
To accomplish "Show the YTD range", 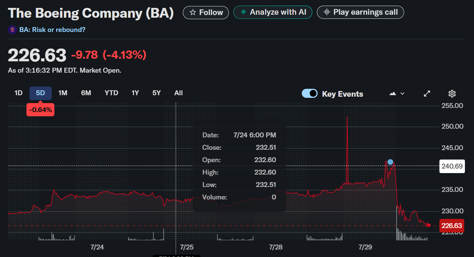I will click(x=111, y=93).
